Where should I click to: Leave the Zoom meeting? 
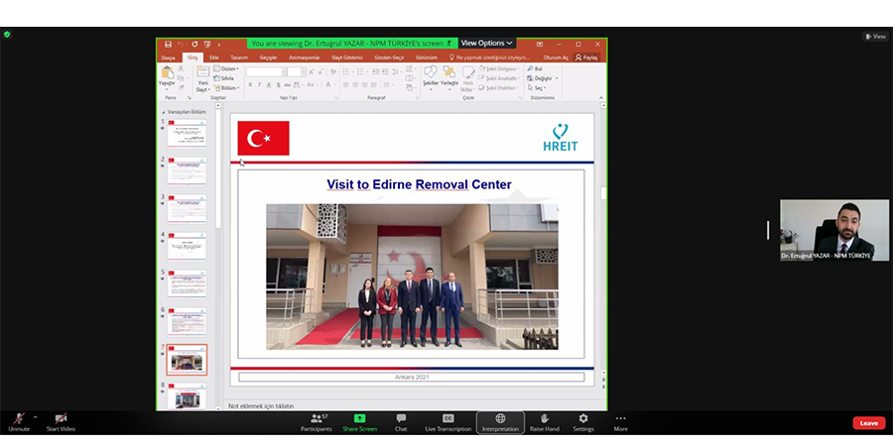[x=868, y=422]
